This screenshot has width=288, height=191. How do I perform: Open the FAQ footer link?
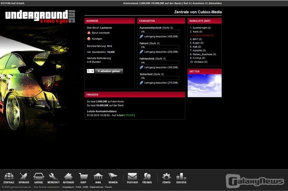pyautogui.click(x=78, y=187)
